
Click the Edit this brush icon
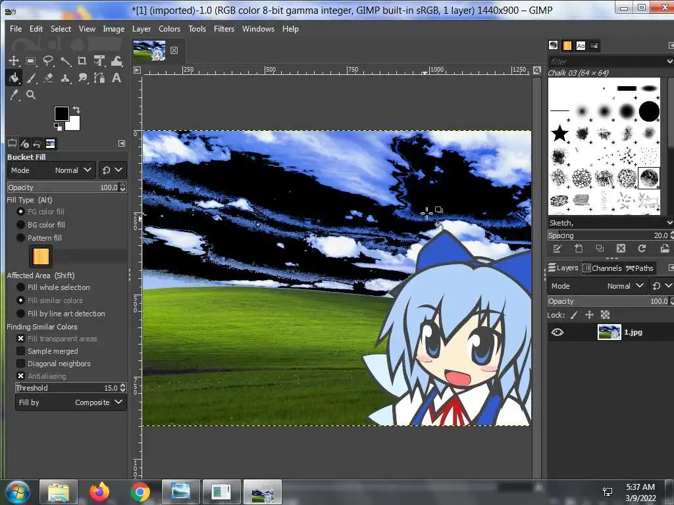(x=557, y=249)
